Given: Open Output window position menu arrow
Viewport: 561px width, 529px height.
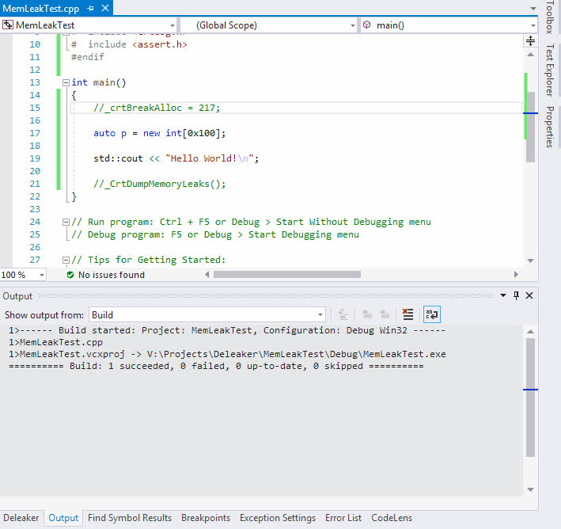Looking at the screenshot, I should click(502, 295).
